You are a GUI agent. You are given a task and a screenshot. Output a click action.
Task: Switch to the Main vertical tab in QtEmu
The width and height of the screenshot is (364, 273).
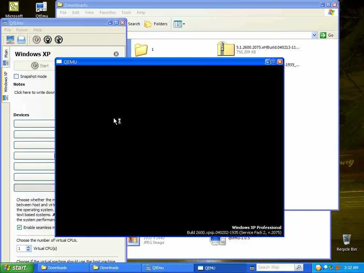(6, 57)
